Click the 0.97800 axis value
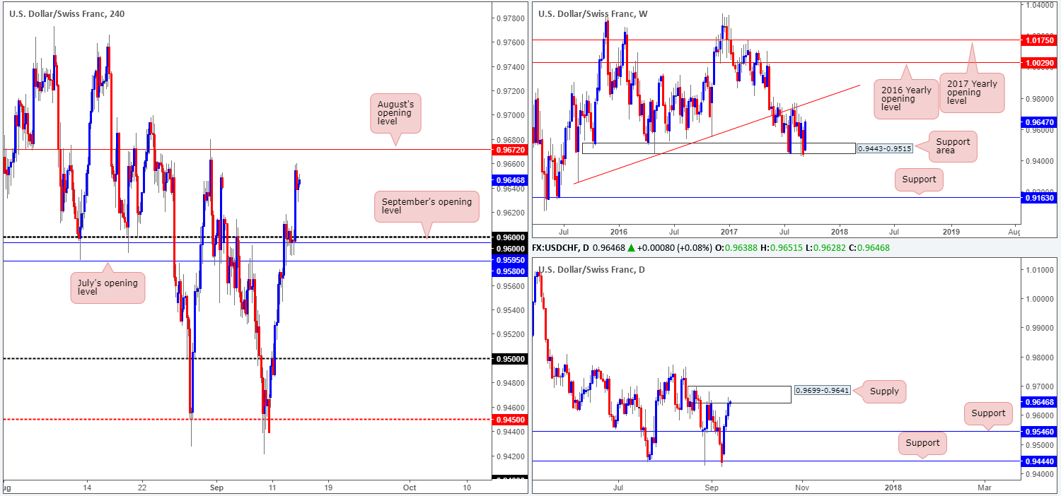This screenshot has height=496, width=1061. pos(509,18)
